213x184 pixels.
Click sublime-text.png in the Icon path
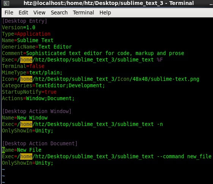[175, 79]
